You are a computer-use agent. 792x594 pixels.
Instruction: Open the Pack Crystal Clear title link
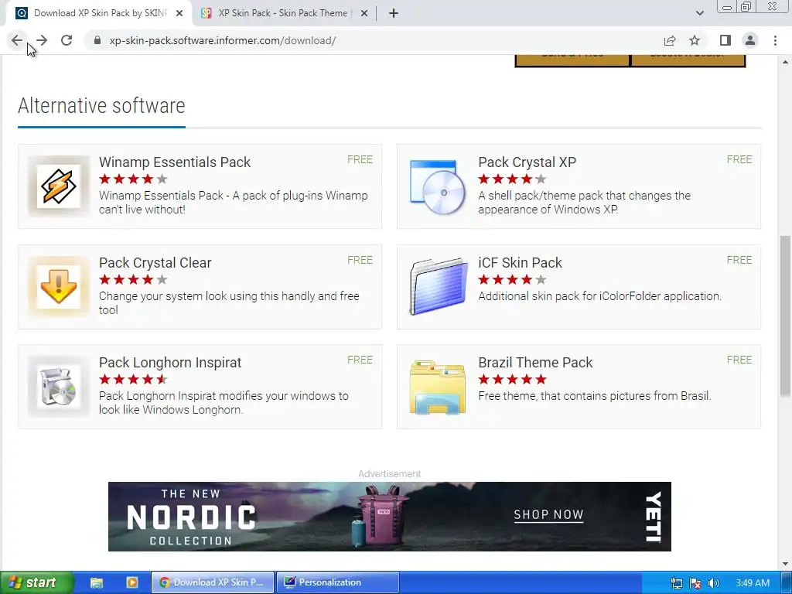155,263
